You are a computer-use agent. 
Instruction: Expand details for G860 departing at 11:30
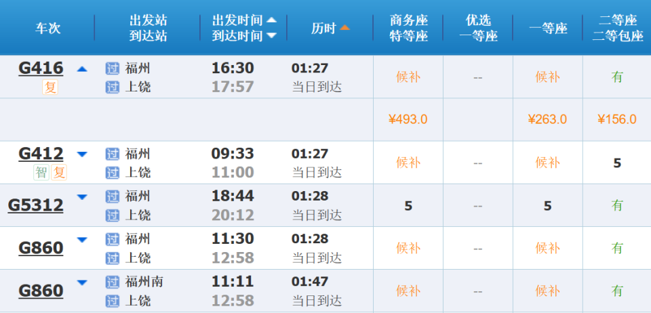point(82,240)
